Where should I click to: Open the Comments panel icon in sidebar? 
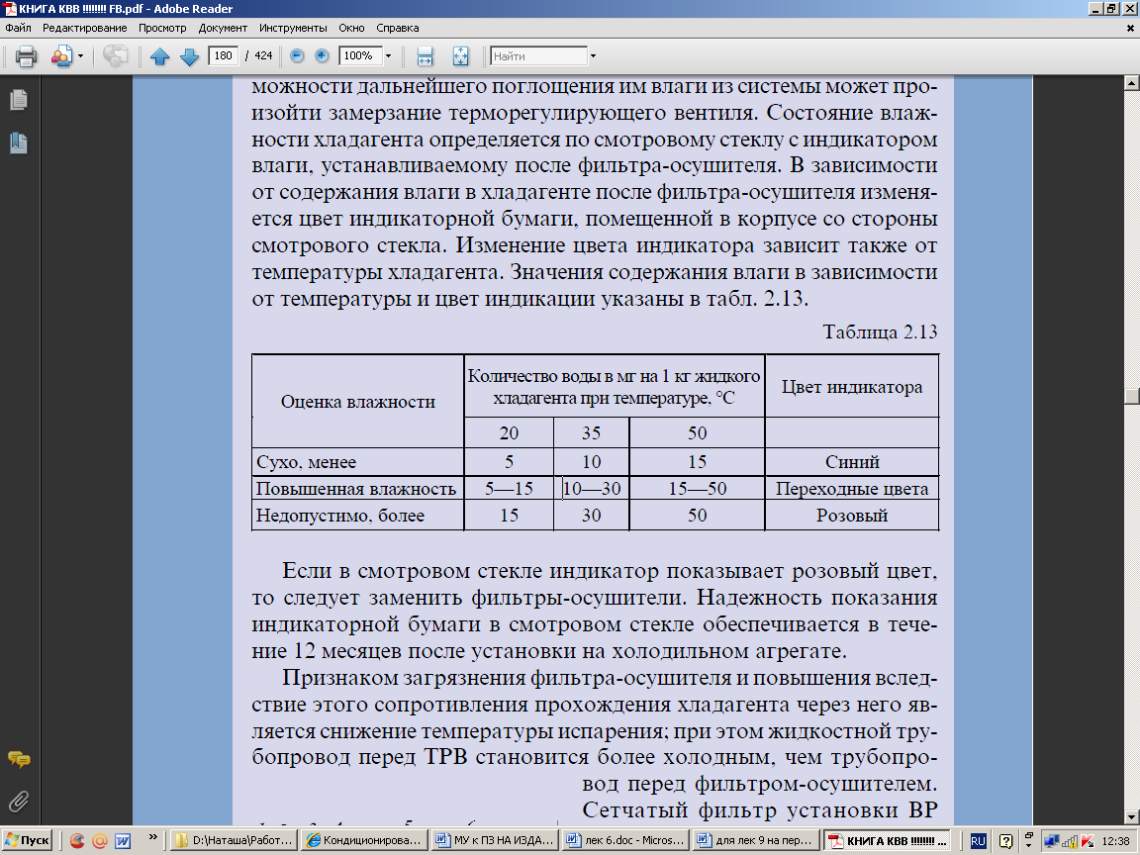tap(19, 760)
